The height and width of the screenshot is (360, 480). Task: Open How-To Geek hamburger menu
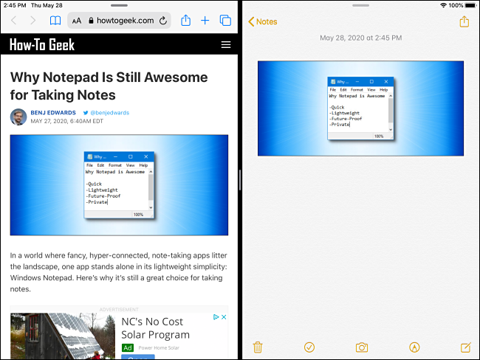(x=226, y=45)
